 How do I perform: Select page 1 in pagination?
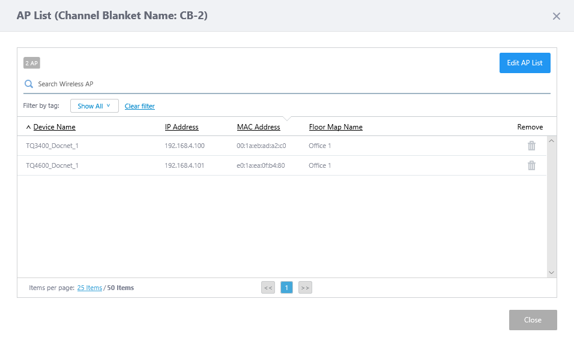click(x=286, y=288)
